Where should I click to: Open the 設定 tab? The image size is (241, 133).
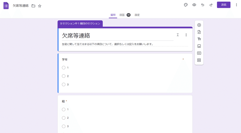click(137, 15)
